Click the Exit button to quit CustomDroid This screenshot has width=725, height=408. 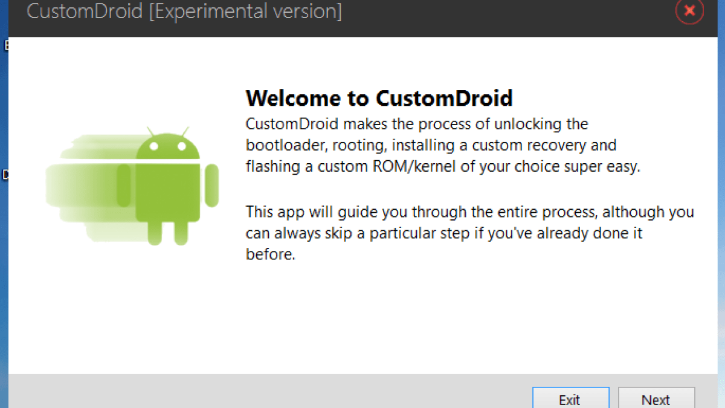pyautogui.click(x=570, y=399)
